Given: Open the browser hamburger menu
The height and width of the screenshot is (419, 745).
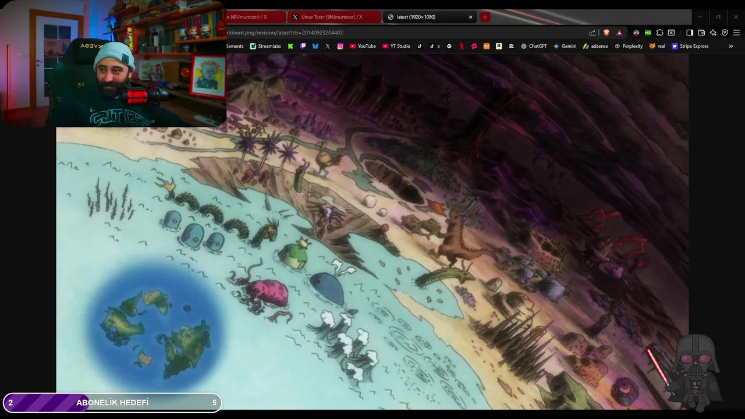Looking at the screenshot, I should [x=736, y=33].
